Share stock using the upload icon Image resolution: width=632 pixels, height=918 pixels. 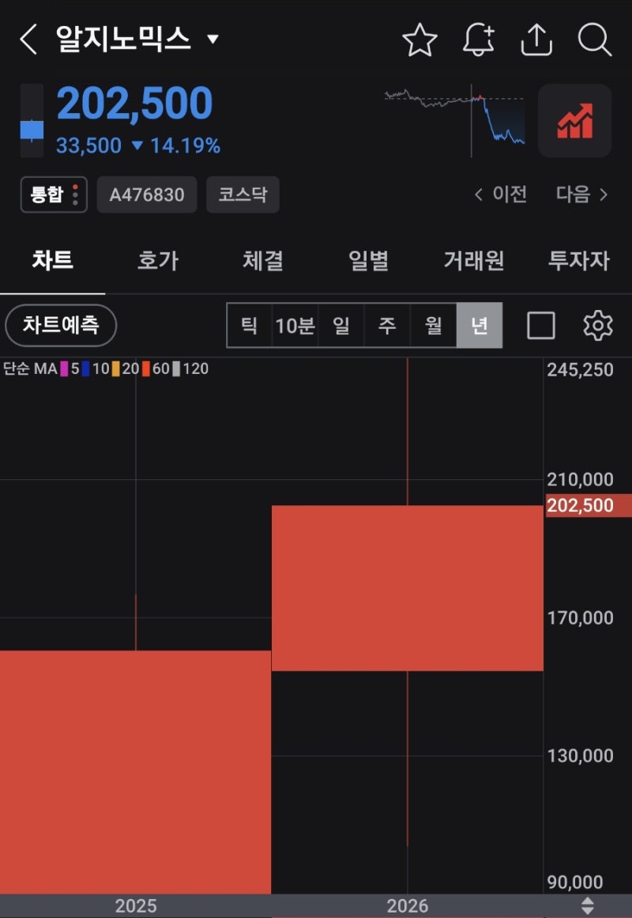[x=536, y=40]
